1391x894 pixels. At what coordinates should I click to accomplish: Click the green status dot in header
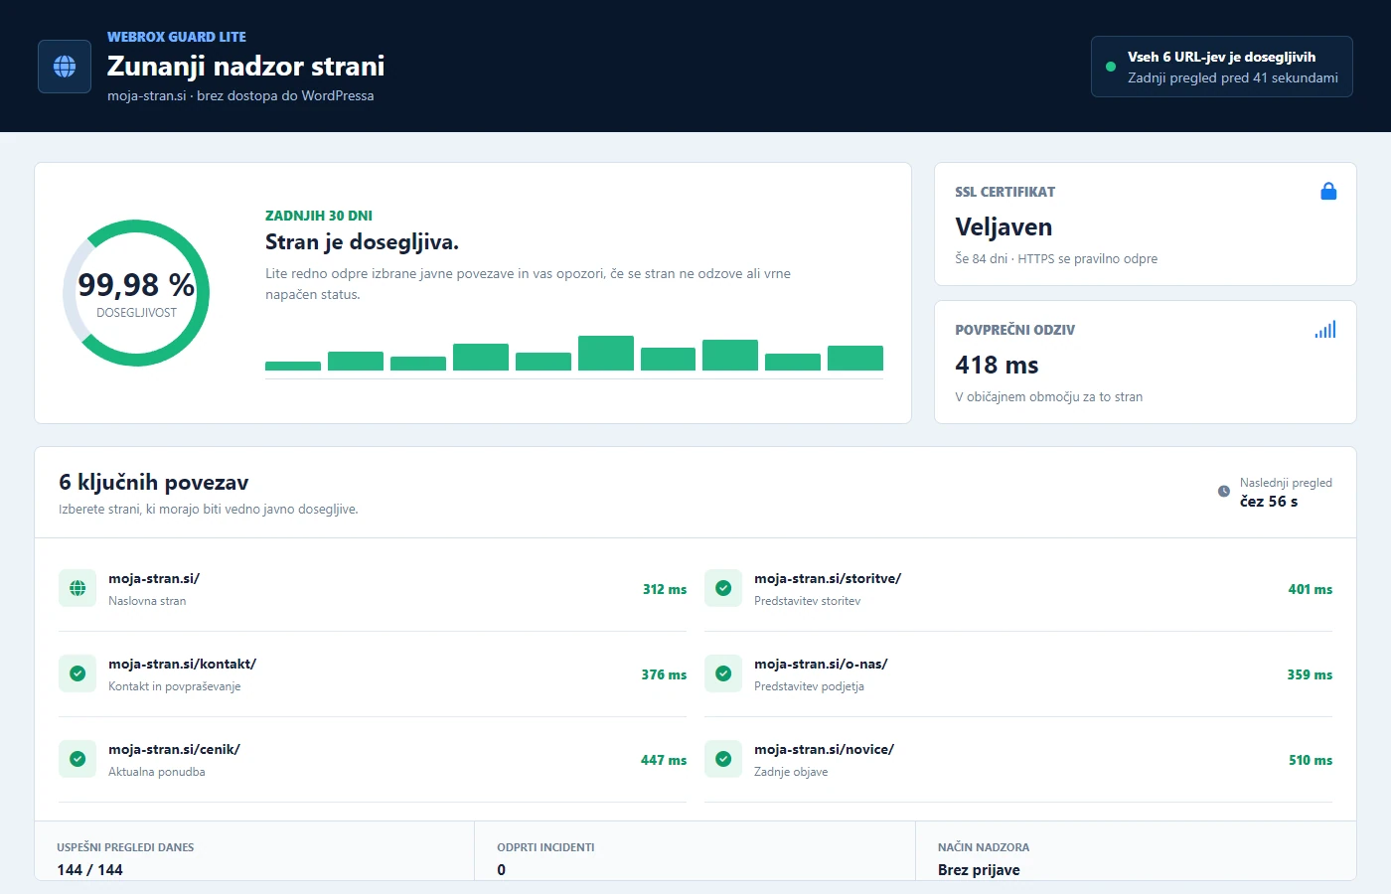click(x=1111, y=67)
